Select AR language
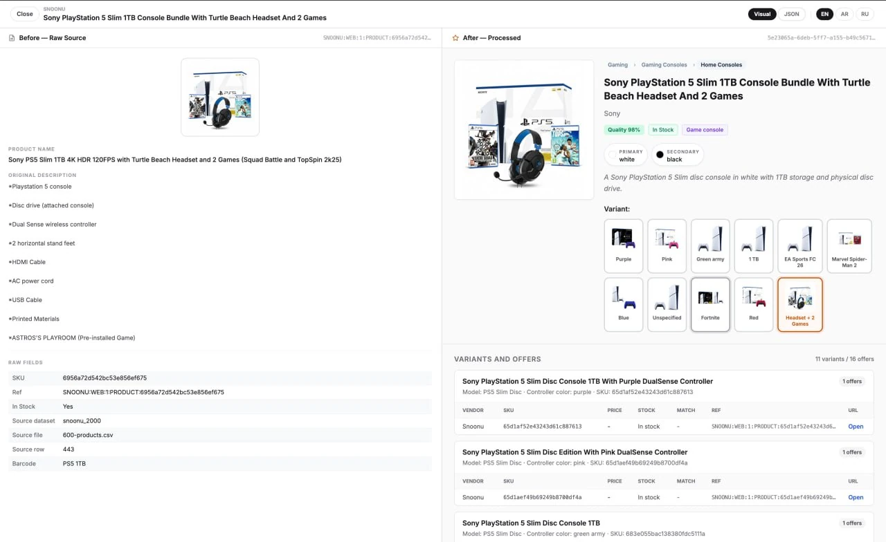 tap(844, 14)
